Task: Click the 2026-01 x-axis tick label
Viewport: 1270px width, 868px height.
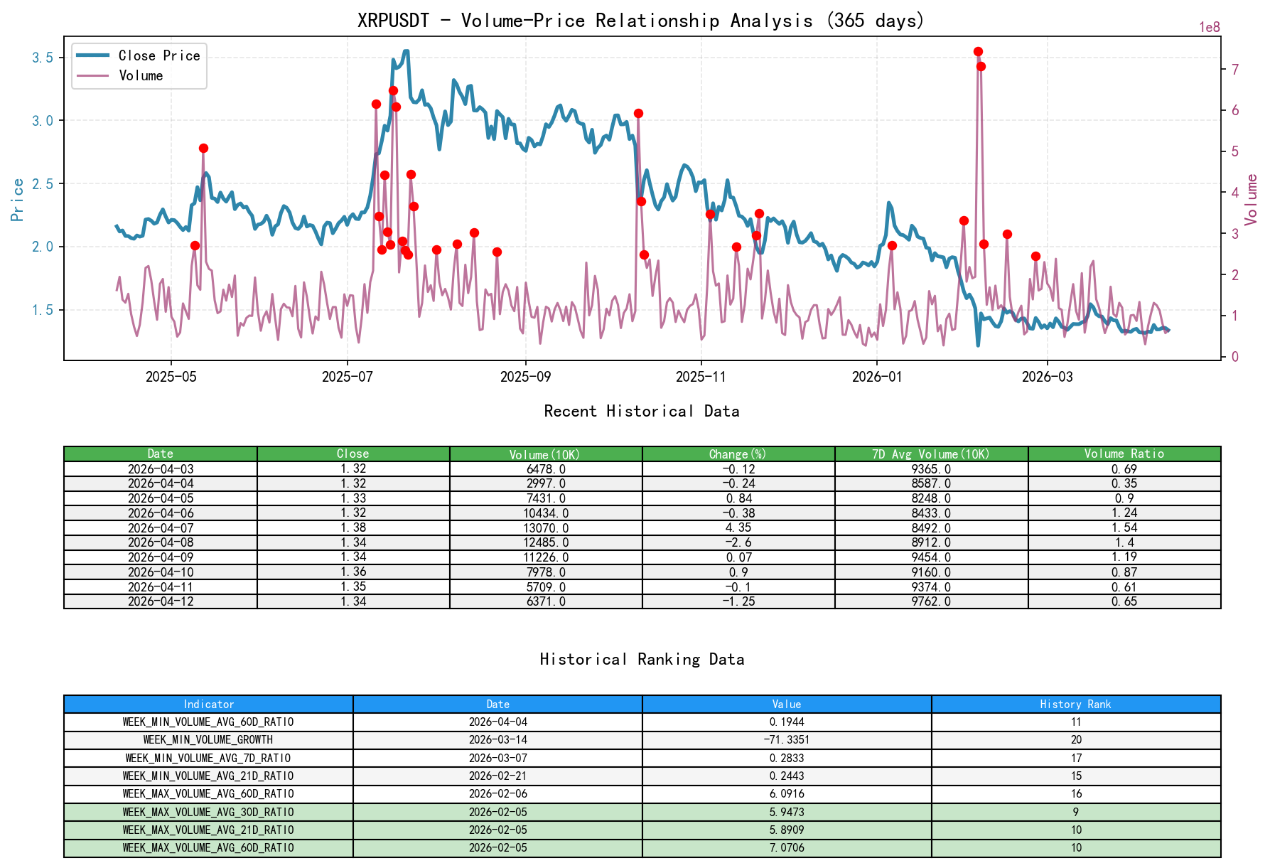Action: click(x=877, y=377)
